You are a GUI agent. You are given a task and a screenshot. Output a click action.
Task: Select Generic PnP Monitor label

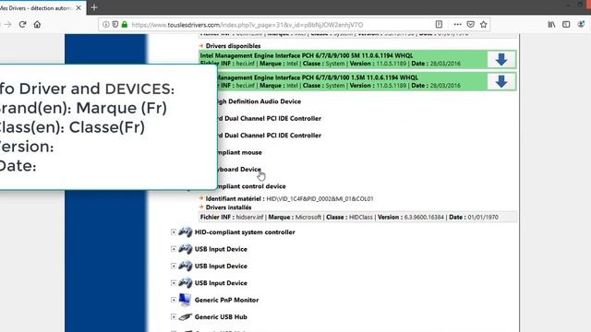click(226, 300)
